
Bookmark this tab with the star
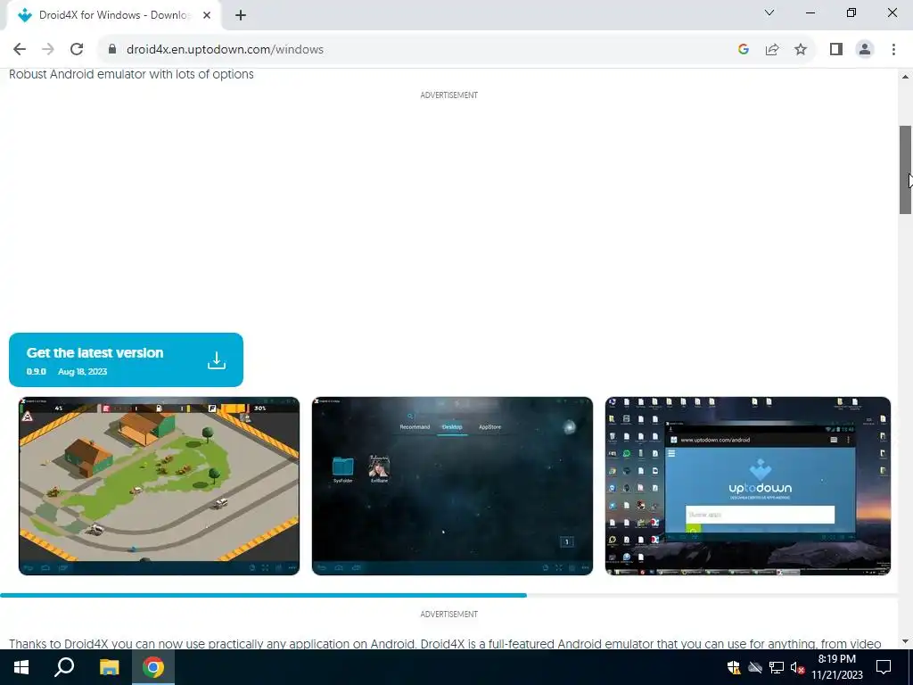pyautogui.click(x=801, y=50)
